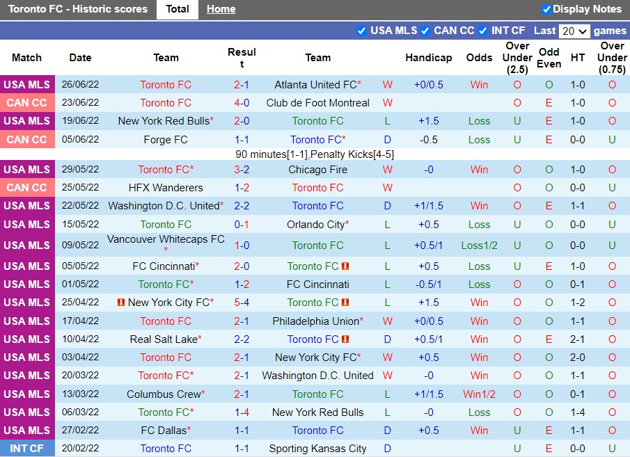Open Vancouver Whitecaps FC team link
Screen dimensions: 630x457
[x=166, y=239]
